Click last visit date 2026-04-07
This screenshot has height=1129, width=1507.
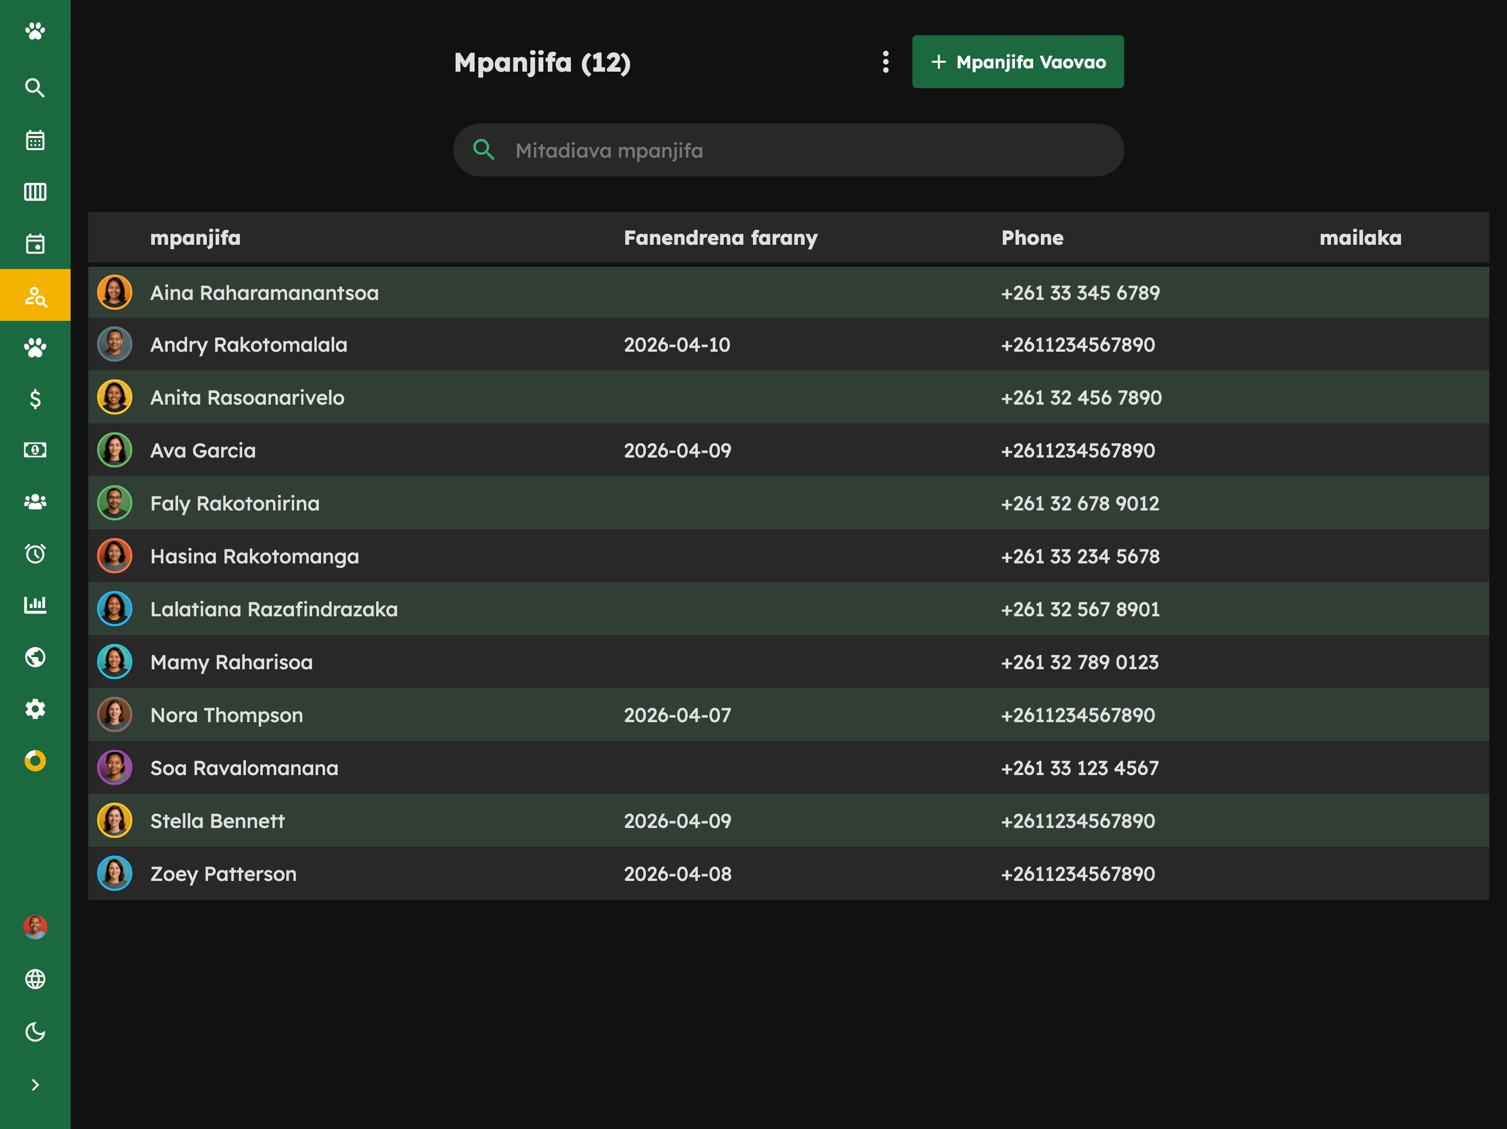point(678,716)
